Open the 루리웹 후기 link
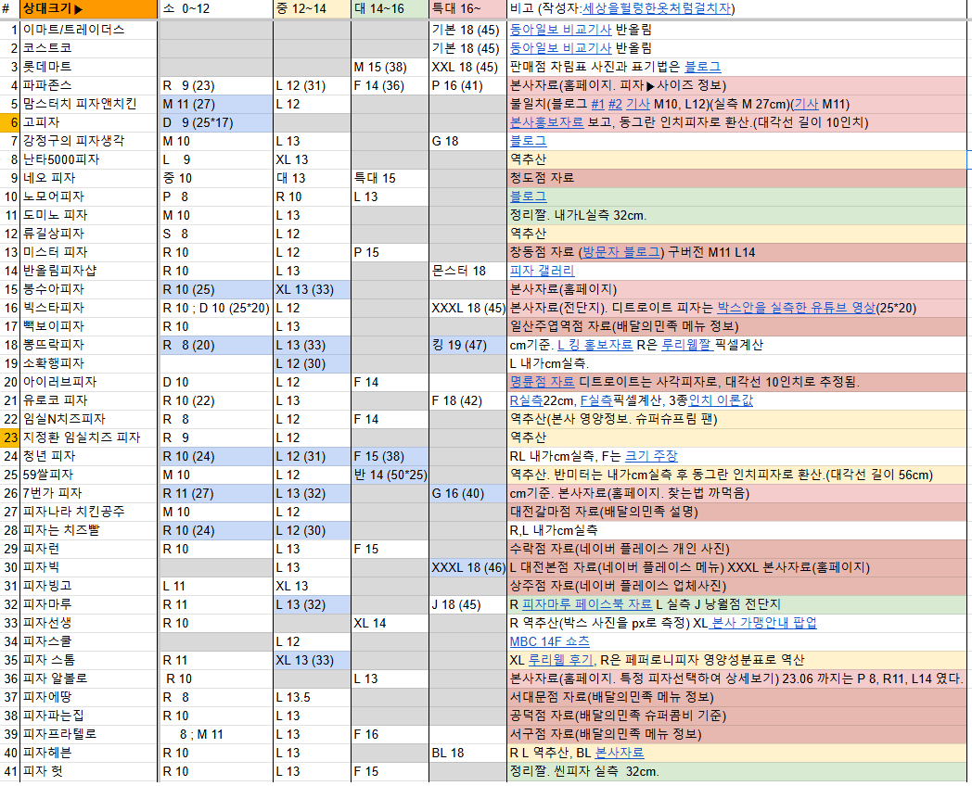 (x=561, y=660)
